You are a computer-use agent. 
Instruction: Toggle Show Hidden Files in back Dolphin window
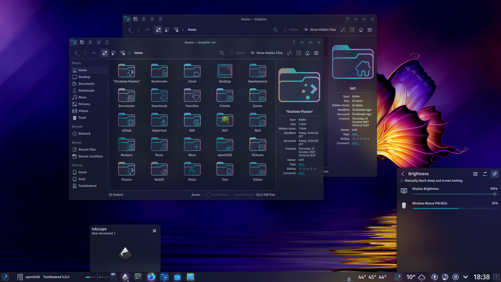pyautogui.click(x=320, y=30)
